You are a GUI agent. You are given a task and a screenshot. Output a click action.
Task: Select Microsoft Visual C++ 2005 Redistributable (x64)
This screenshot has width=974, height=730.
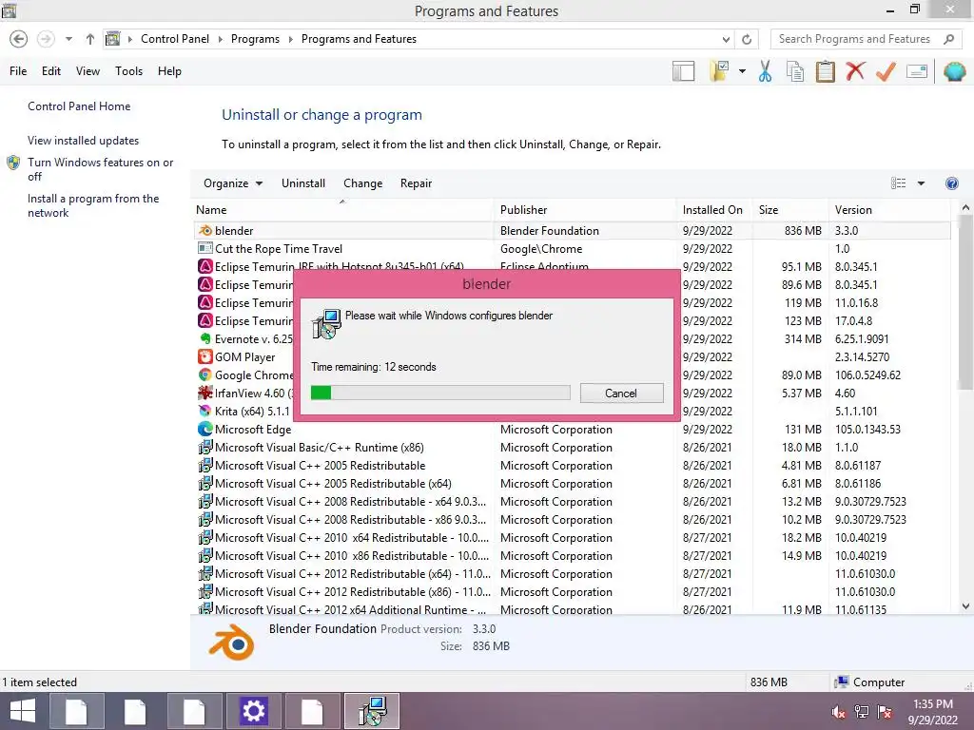572,483
